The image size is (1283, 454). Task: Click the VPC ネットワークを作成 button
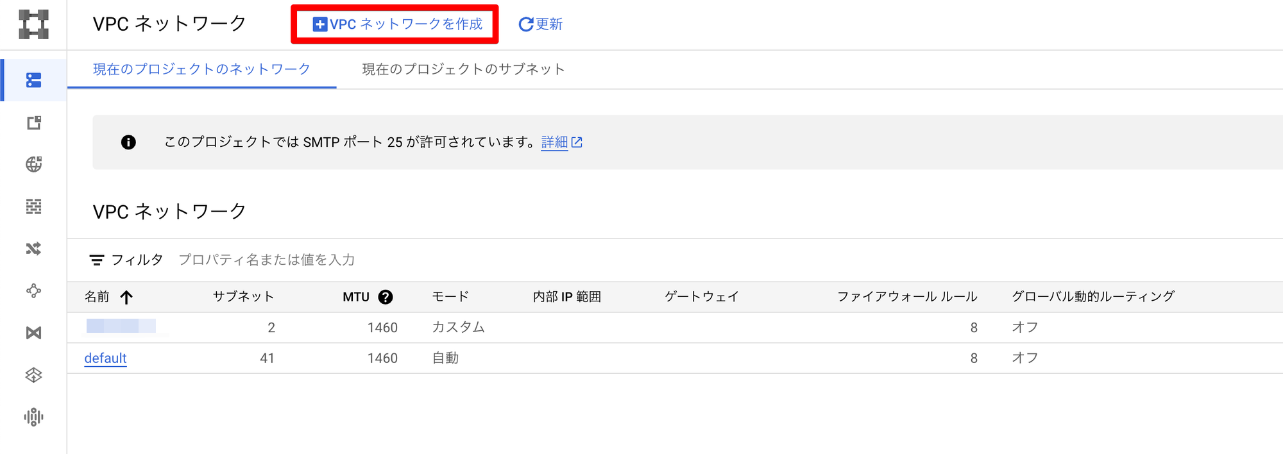pos(397,24)
